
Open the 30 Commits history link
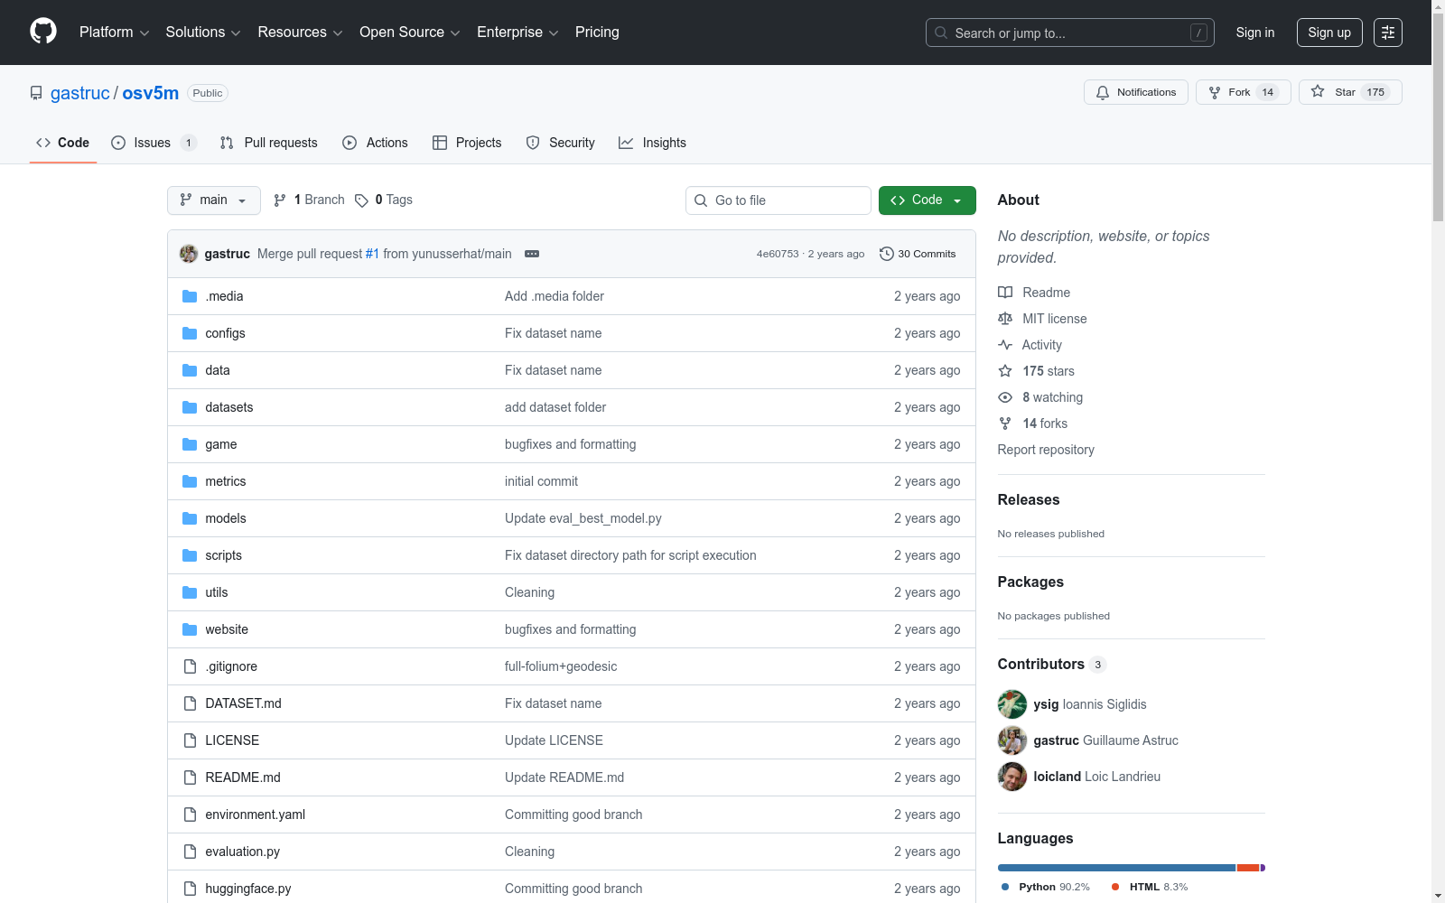[918, 254]
